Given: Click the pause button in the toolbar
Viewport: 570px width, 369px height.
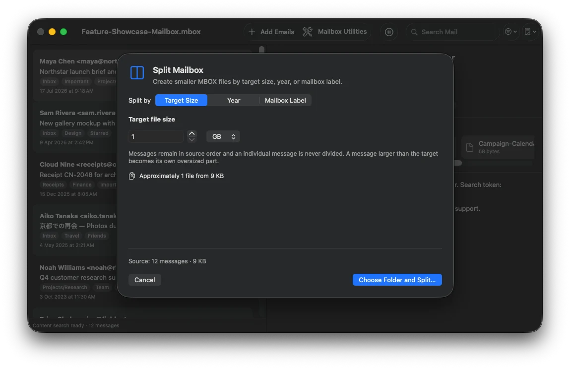Looking at the screenshot, I should pyautogui.click(x=389, y=32).
